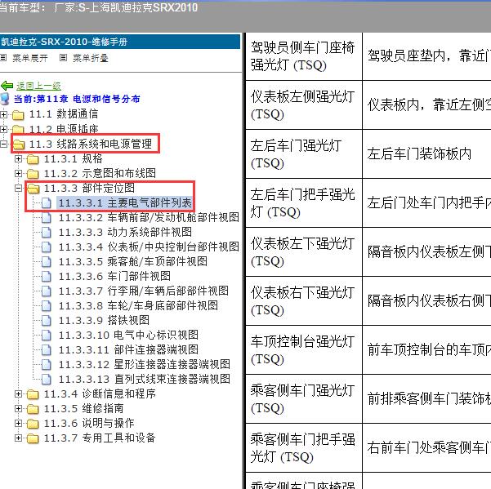Open 11.3.3.9 搭铁视图
Image resolution: width=491 pixels, height=489 pixels.
[x=104, y=320]
